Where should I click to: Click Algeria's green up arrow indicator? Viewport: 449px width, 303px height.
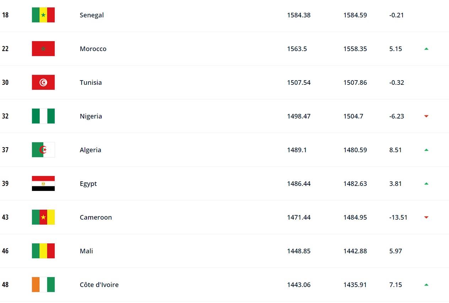coord(426,150)
